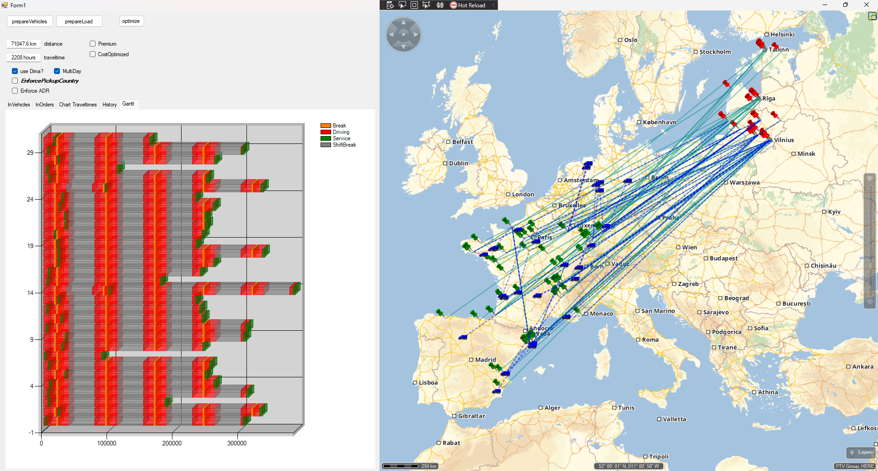Click the distance value field
This screenshot has height=471, width=878.
coord(24,44)
